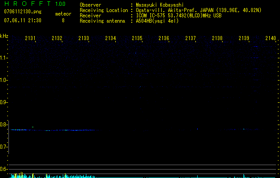The image size is (280, 178).
Task: Click the 2139 time axis marker
Action: pyautogui.click(x=244, y=38)
